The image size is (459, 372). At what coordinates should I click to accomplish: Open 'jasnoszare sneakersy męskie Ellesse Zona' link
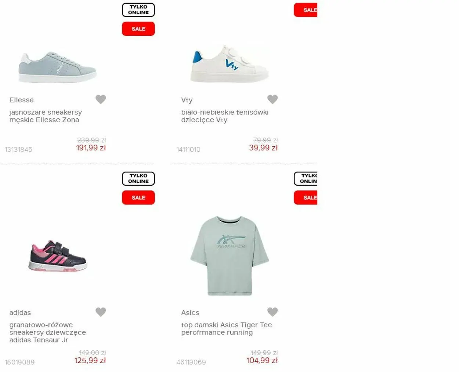coord(46,116)
